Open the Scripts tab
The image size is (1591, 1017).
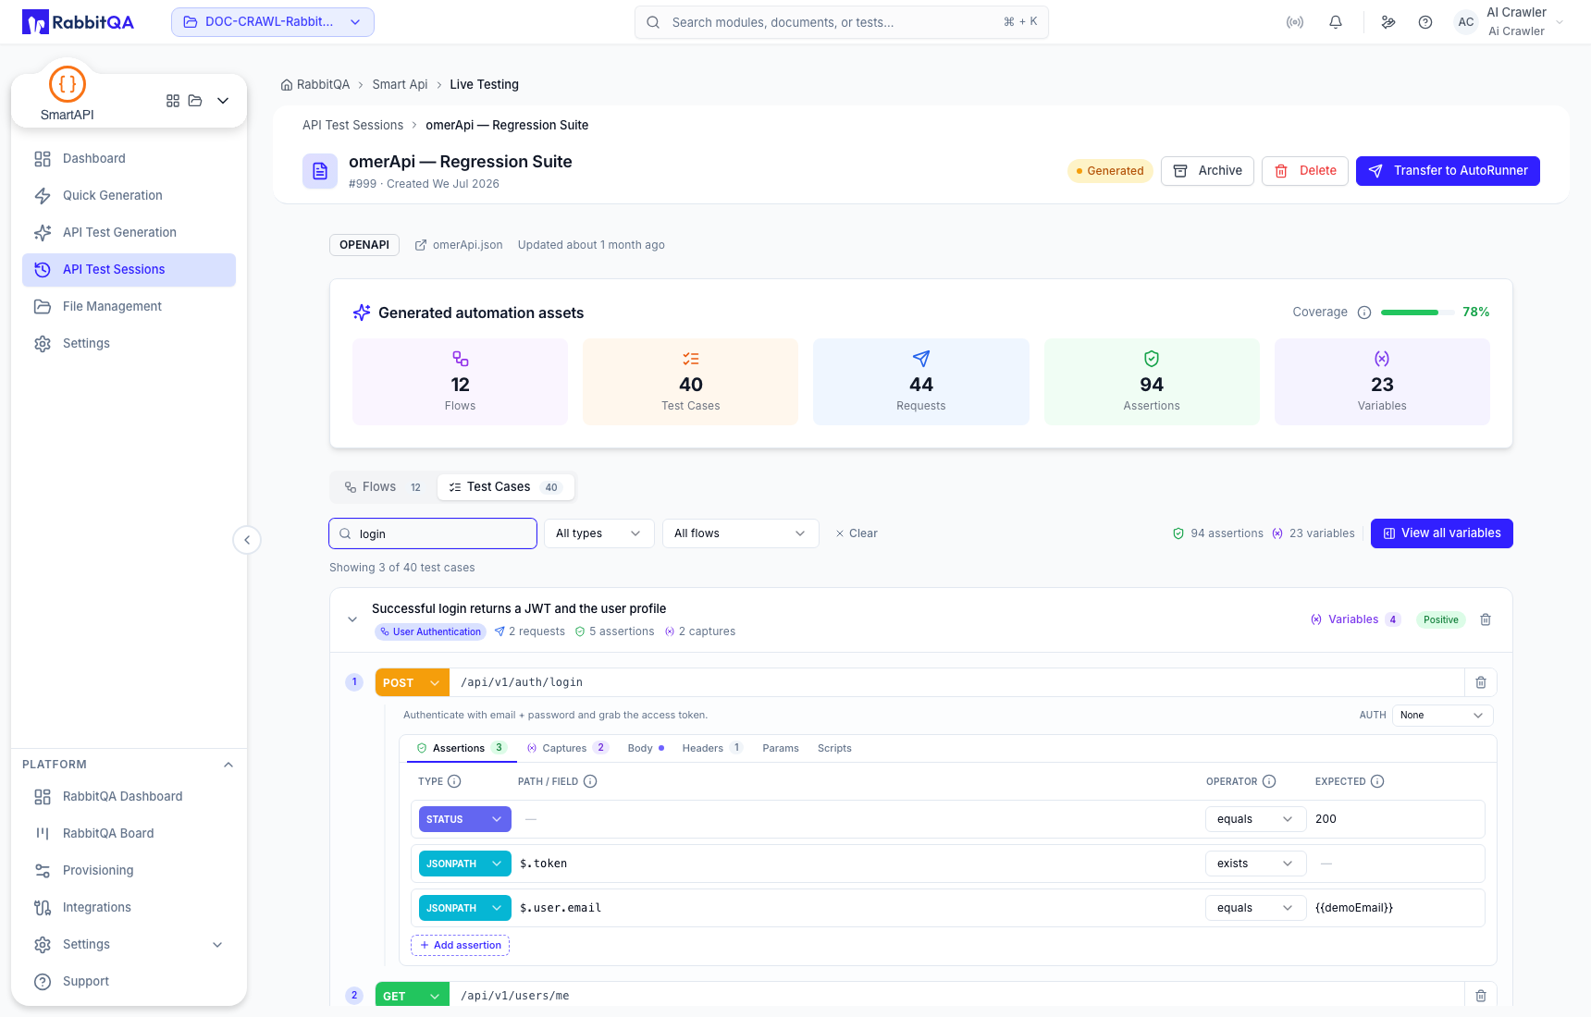point(834,748)
